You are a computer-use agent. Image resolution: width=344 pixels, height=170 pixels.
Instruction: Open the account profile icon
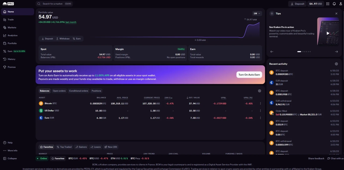341,4
